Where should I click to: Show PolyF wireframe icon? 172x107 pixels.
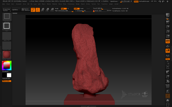tap(168, 86)
